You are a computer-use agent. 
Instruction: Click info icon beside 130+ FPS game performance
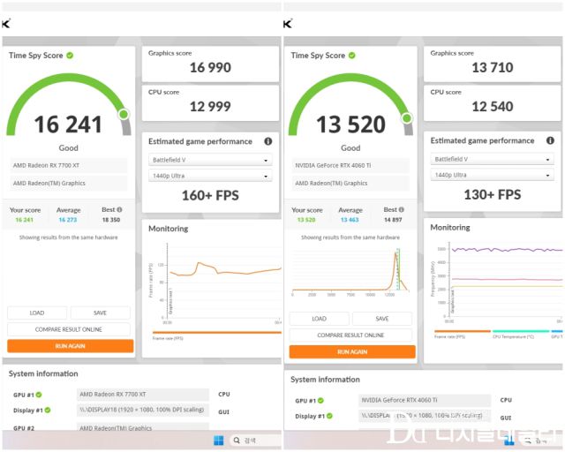pyautogui.click(x=550, y=140)
